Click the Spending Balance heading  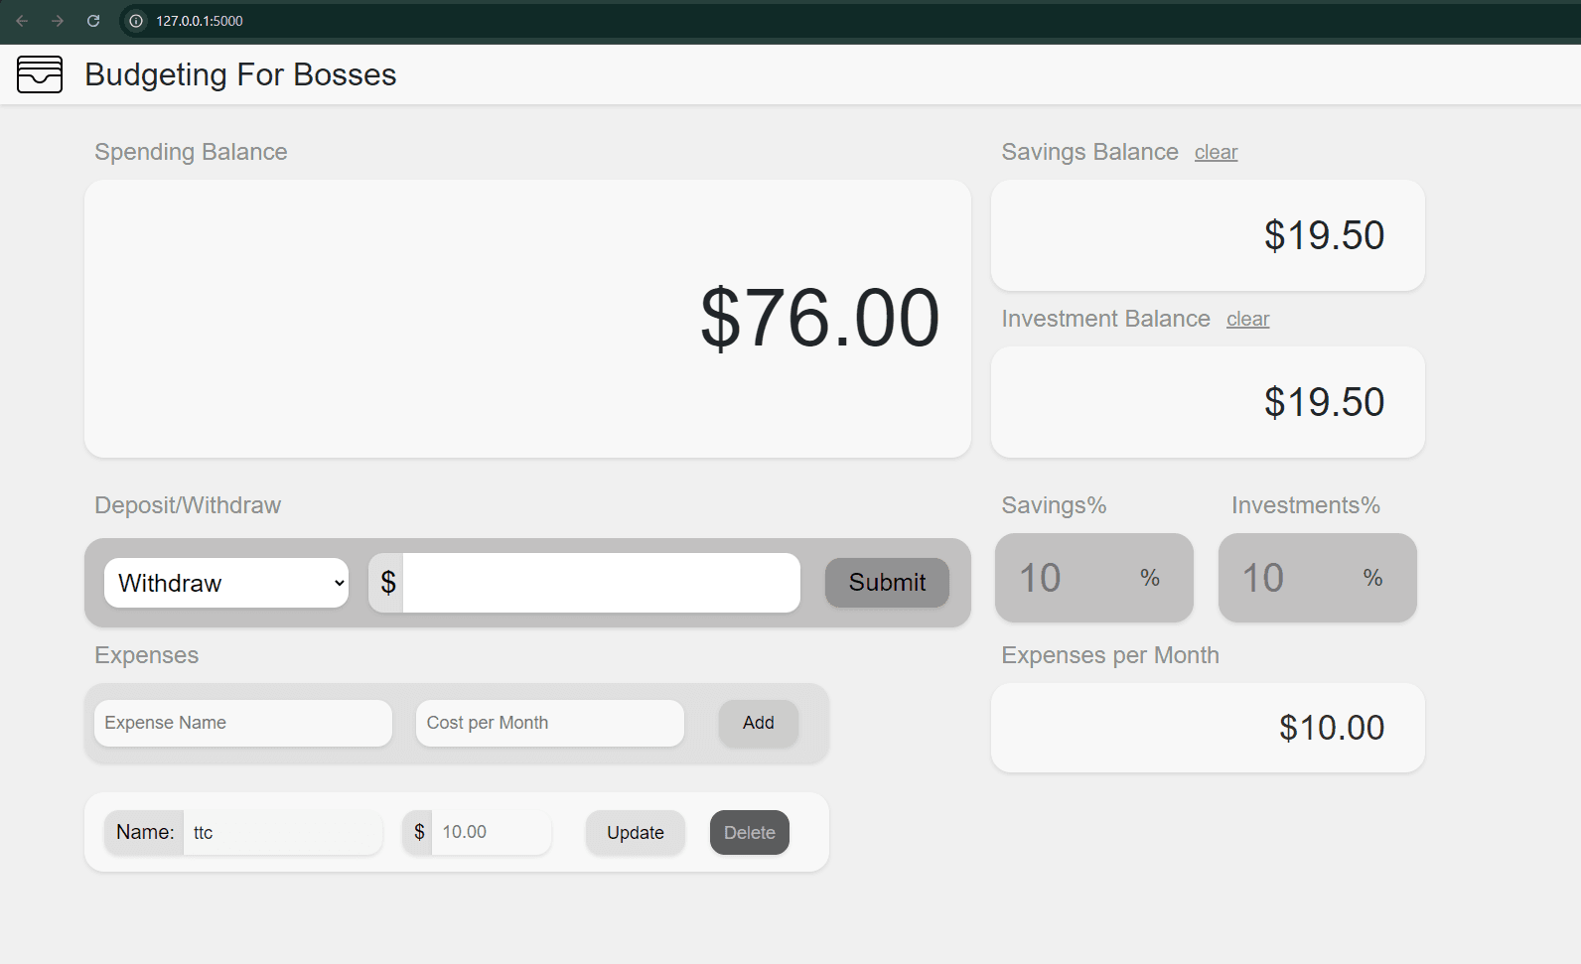(x=191, y=152)
